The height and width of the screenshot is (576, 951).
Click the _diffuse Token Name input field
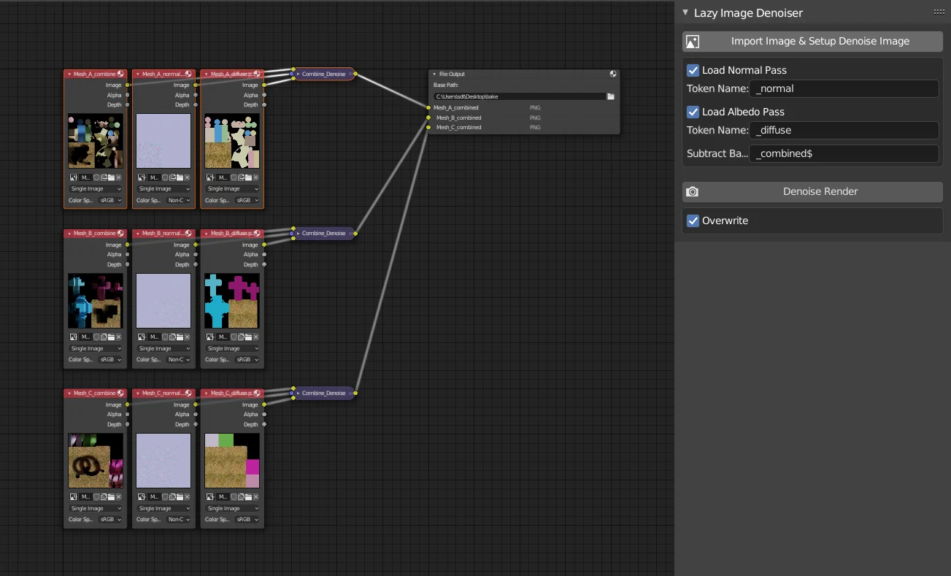click(x=843, y=130)
